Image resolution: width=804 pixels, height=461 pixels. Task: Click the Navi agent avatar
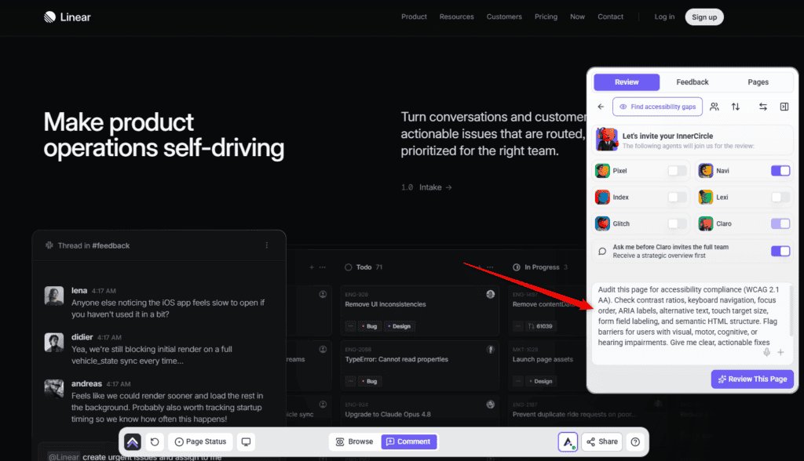pyautogui.click(x=706, y=171)
